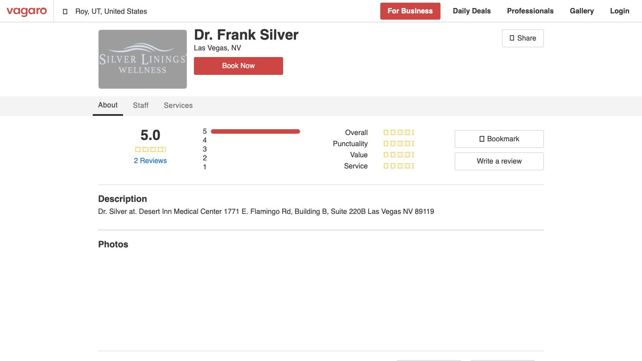Click the last star in Value rating
This screenshot has width=642, height=361.
point(412,155)
